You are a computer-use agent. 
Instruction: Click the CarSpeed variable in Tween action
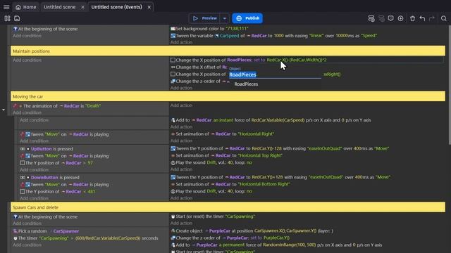229,36
